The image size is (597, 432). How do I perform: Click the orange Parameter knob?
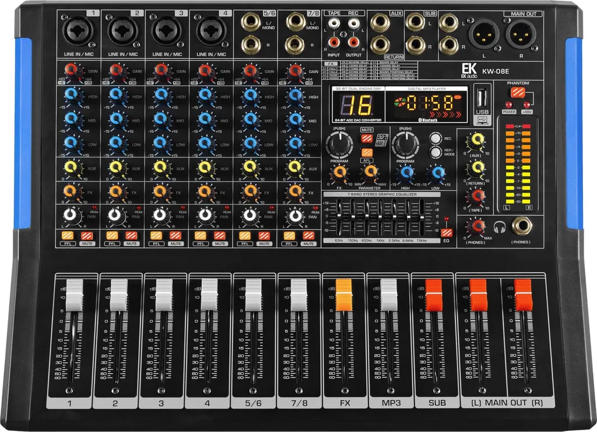[369, 173]
